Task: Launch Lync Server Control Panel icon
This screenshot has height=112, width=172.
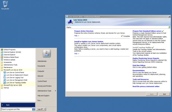Action: (4, 72)
